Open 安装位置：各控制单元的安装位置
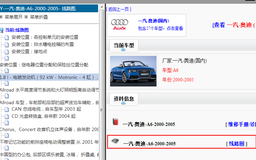 (x=45, y=37)
